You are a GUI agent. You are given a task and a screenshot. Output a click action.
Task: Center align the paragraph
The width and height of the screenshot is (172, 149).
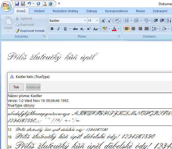tap(133, 29)
